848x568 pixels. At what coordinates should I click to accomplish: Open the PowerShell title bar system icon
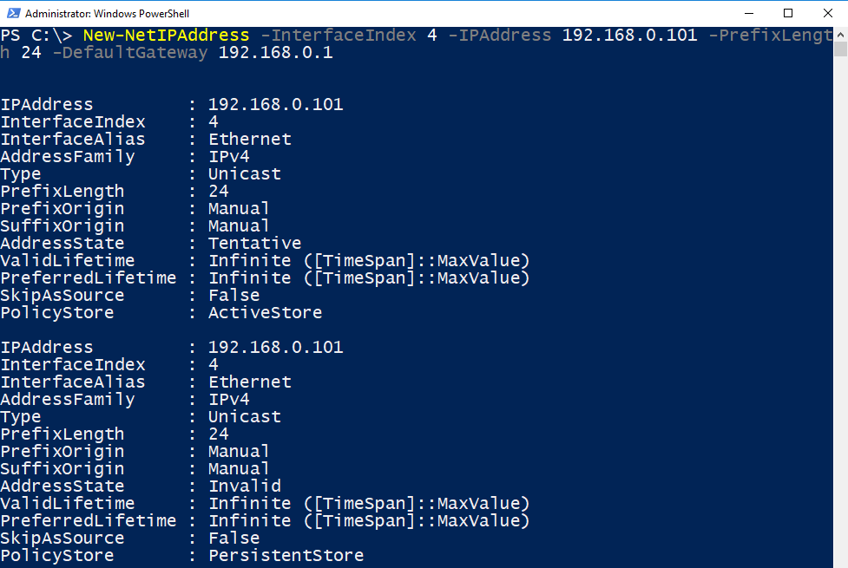point(12,13)
